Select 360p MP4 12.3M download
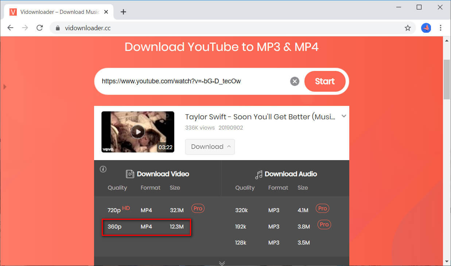 [x=146, y=227]
